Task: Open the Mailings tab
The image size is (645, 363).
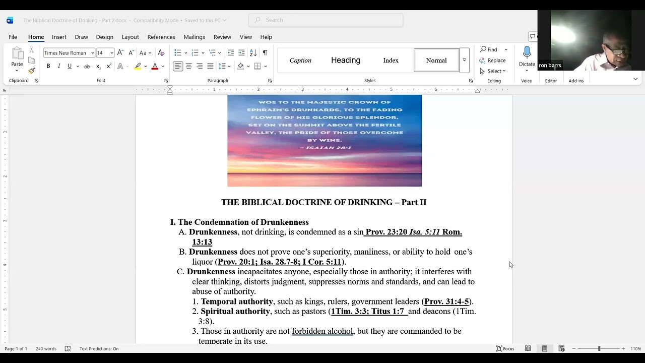Action: [194, 37]
